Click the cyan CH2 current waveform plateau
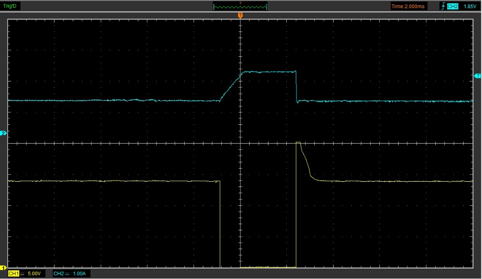 [x=270, y=72]
